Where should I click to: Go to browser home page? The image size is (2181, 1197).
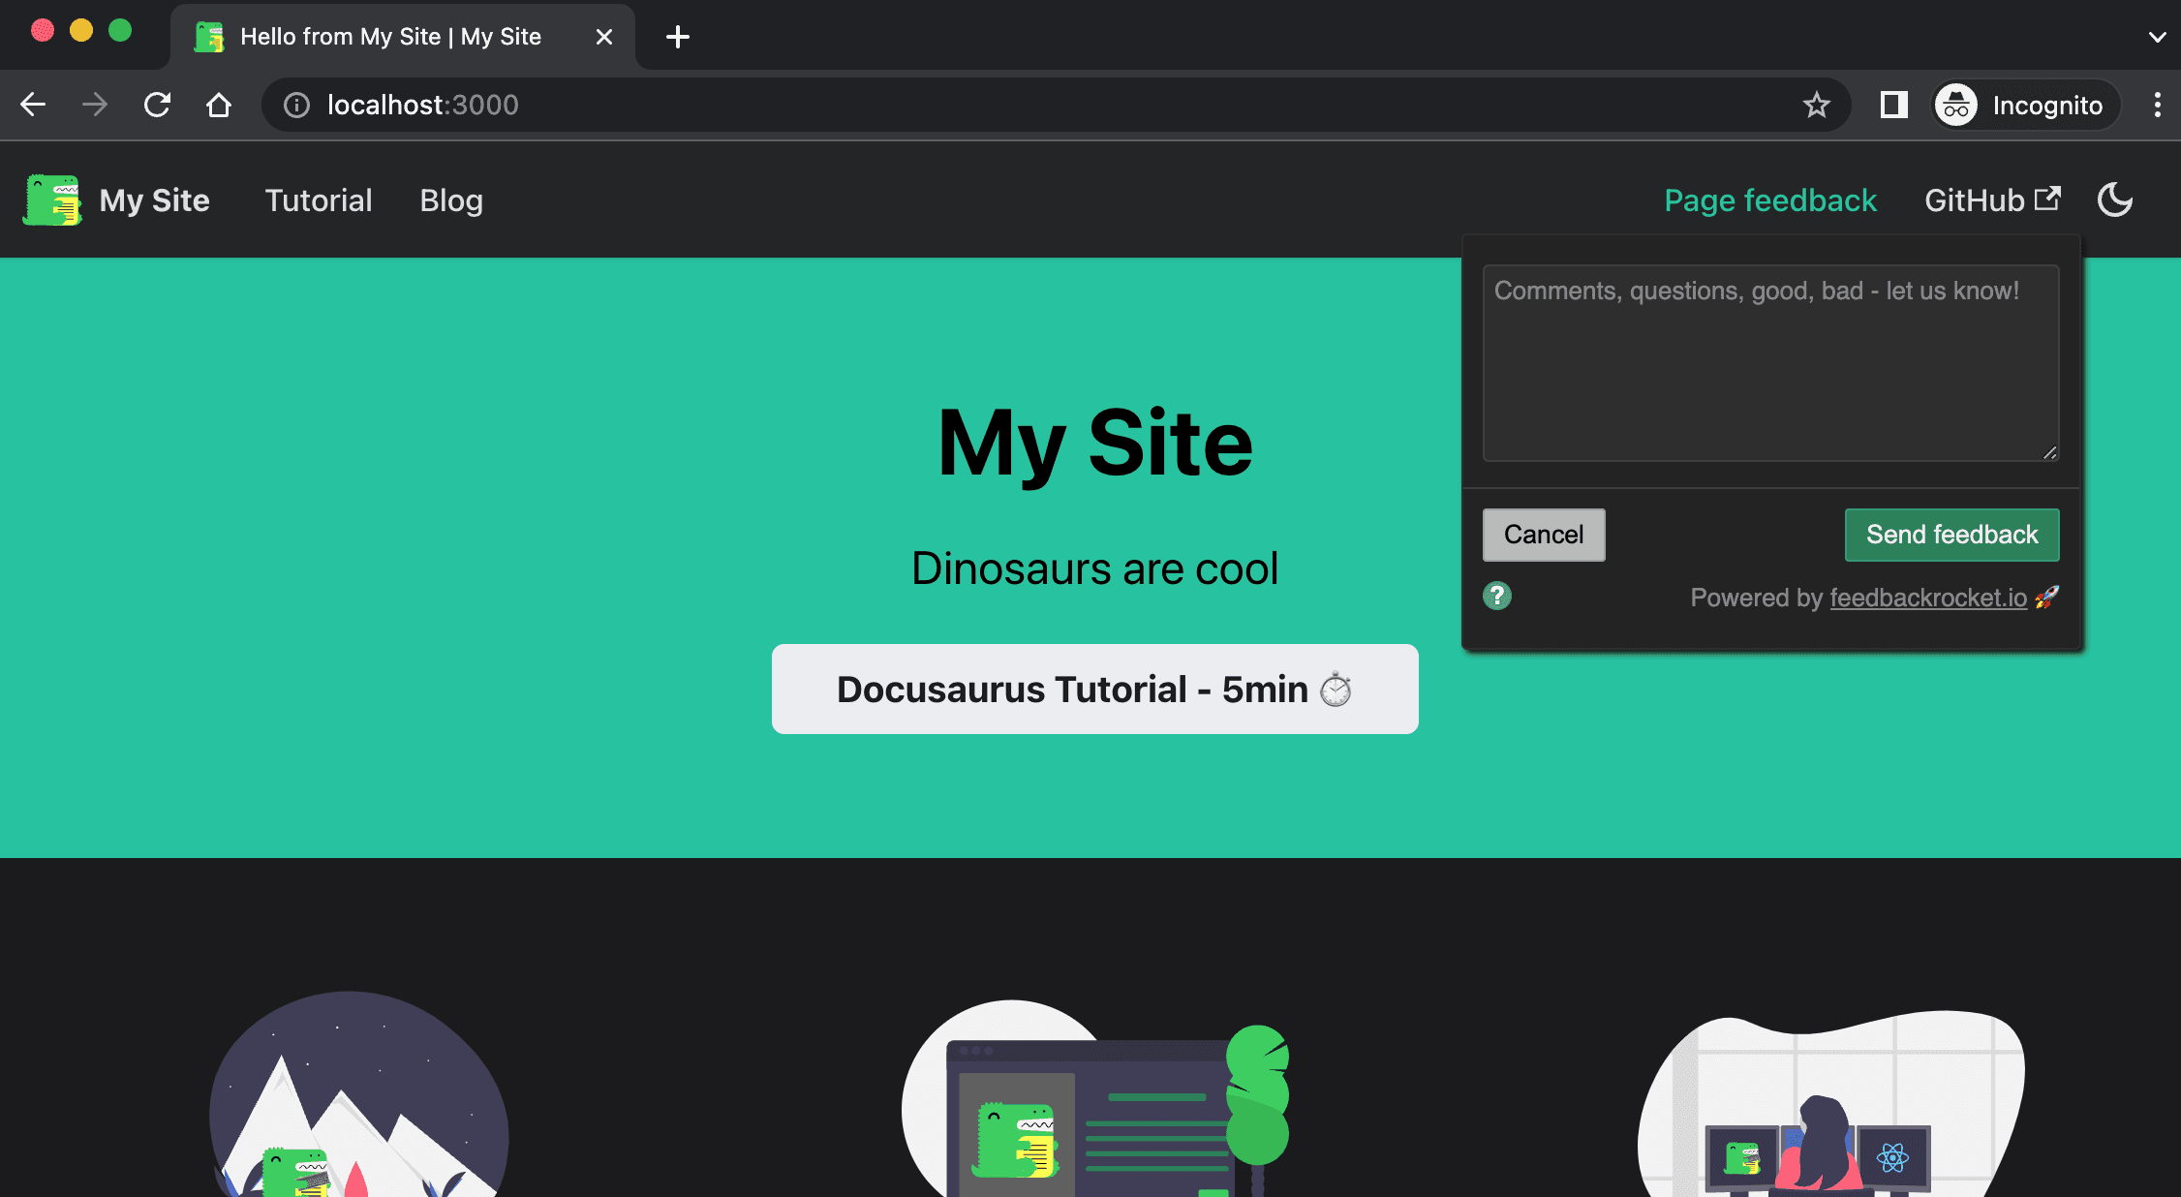pyautogui.click(x=219, y=105)
